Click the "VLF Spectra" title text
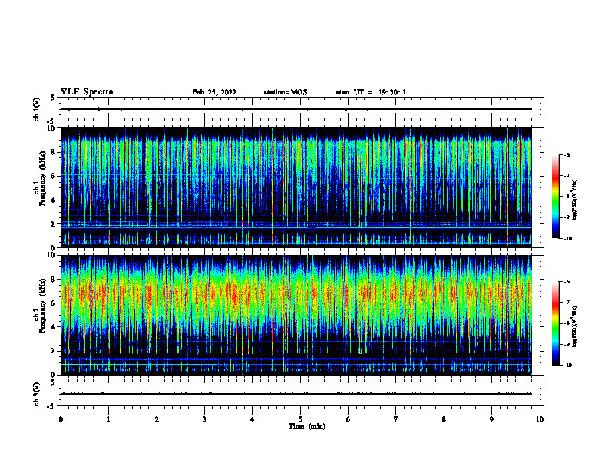This screenshot has height=470, width=608. pyautogui.click(x=87, y=92)
